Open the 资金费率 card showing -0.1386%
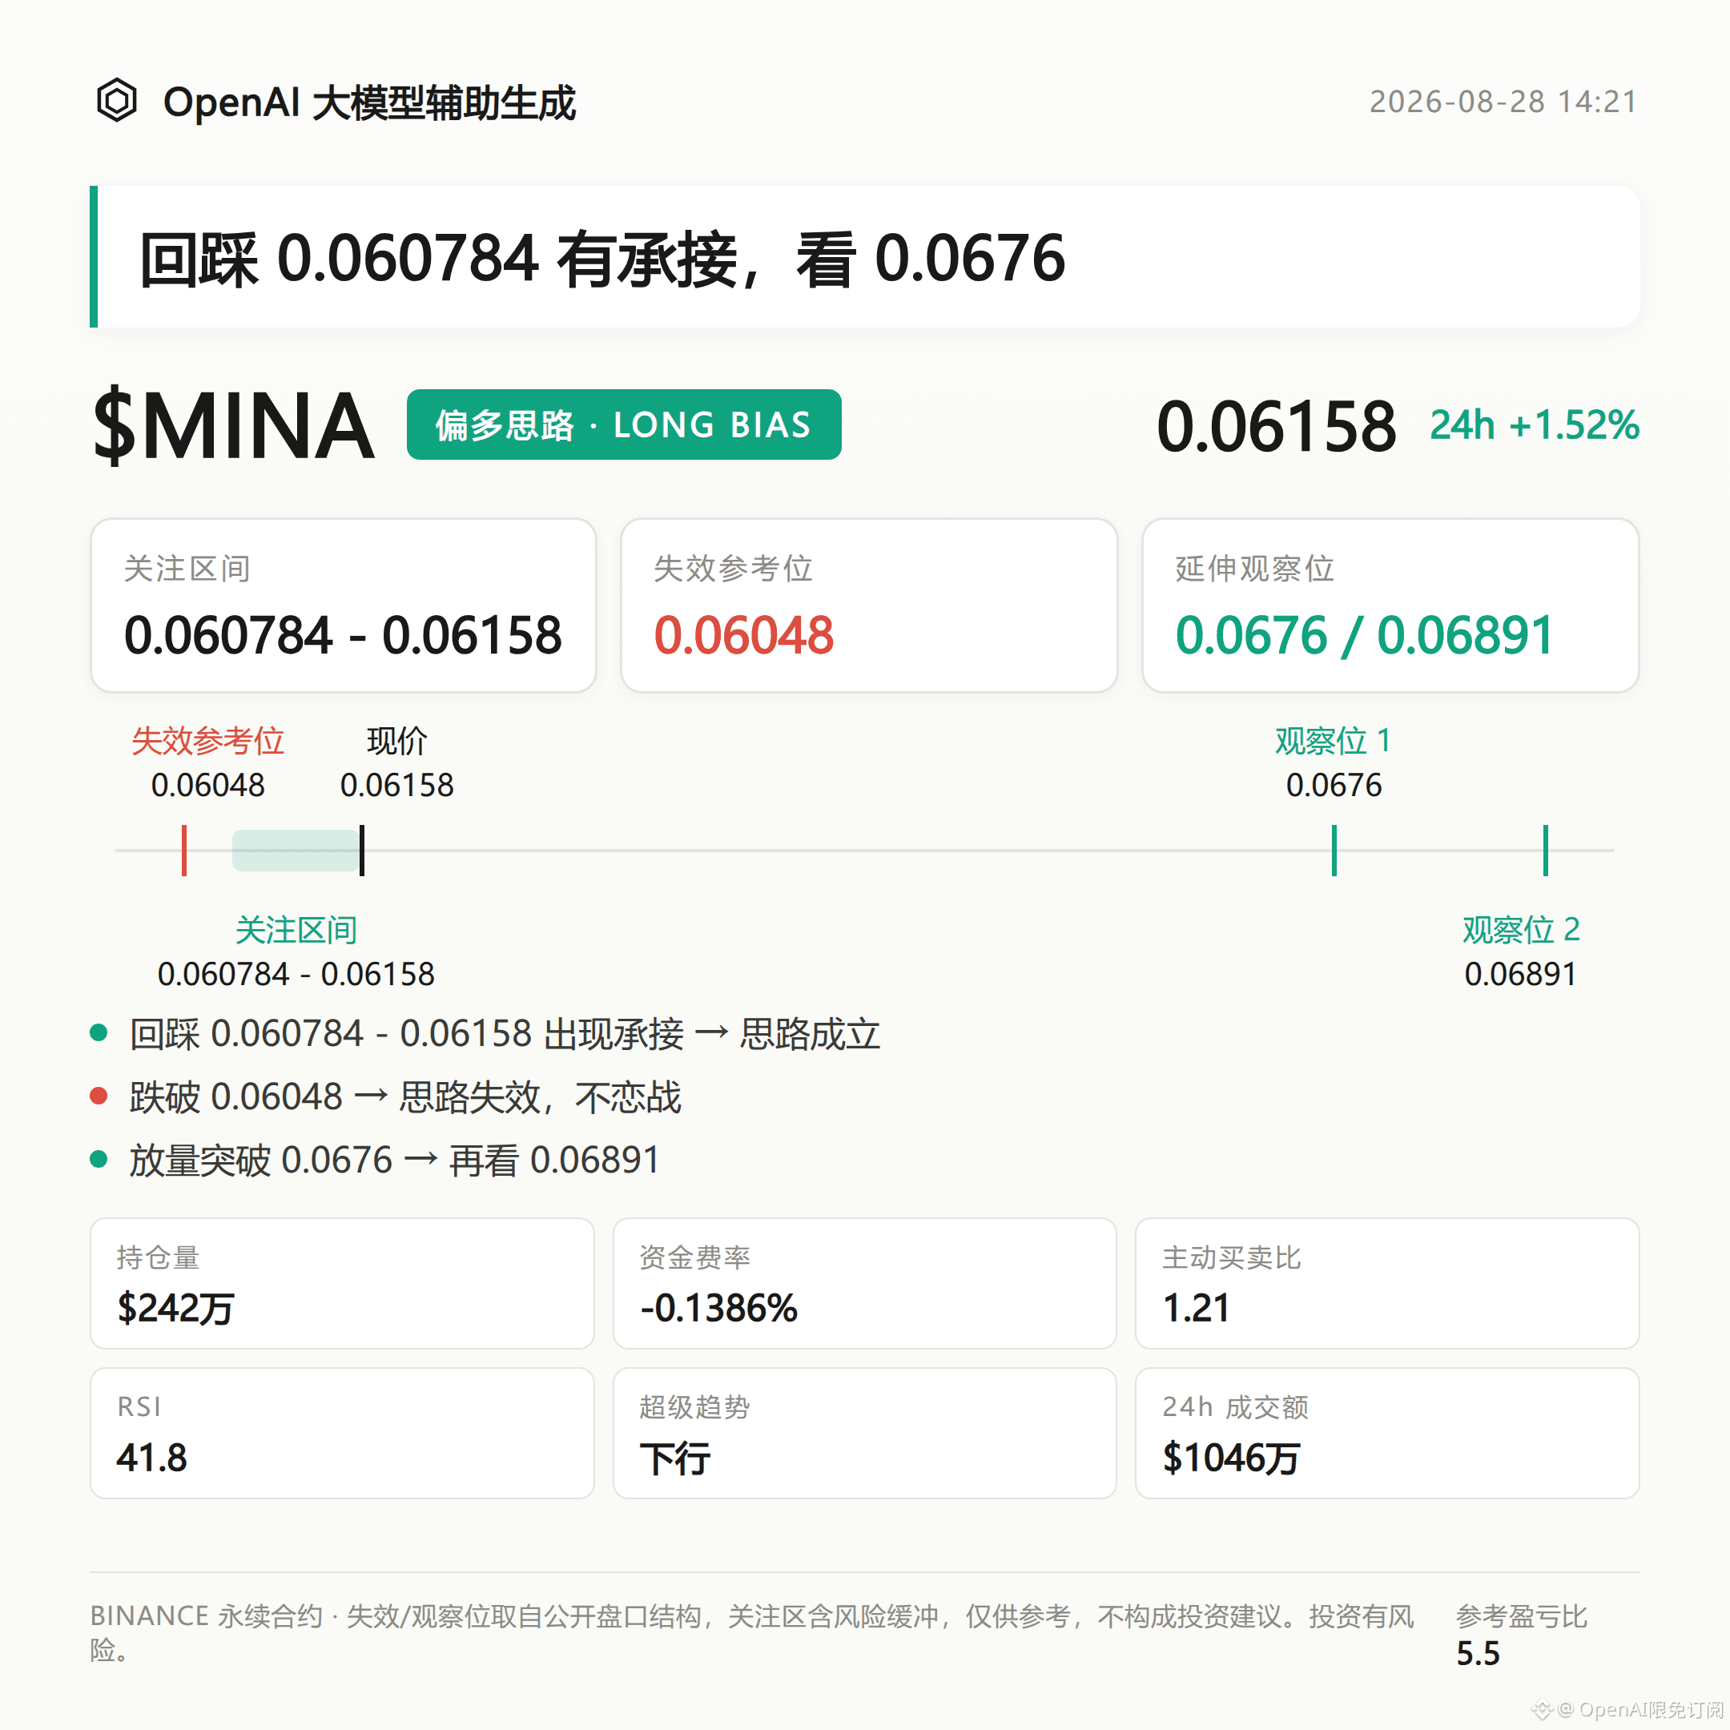 [865, 1283]
